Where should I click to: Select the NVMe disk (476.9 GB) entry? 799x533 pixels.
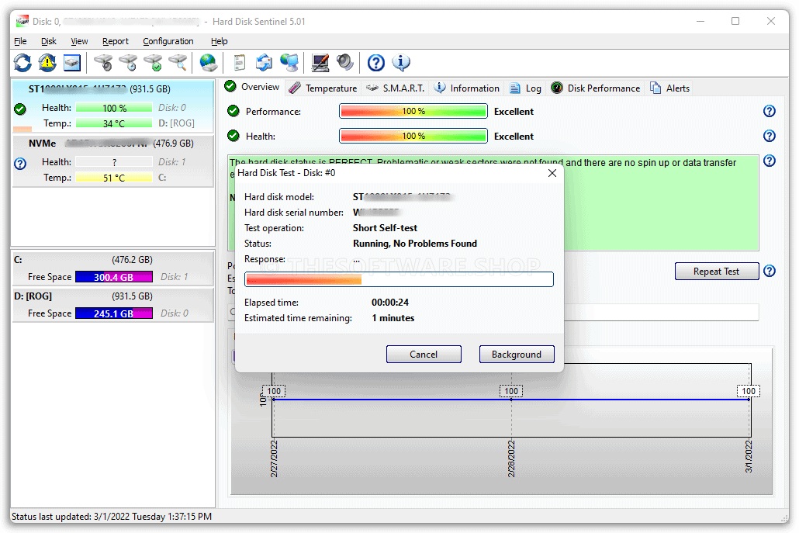112,161
